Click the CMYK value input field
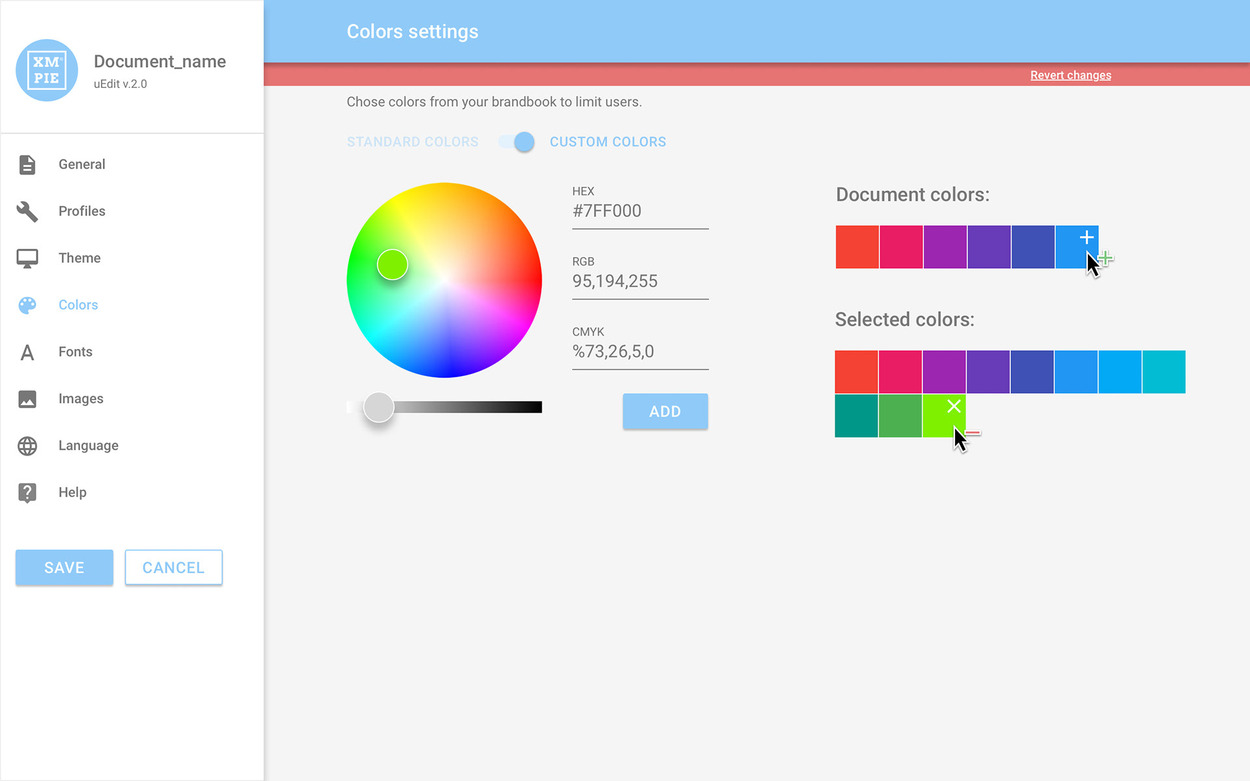This screenshot has height=781, width=1250. [640, 351]
